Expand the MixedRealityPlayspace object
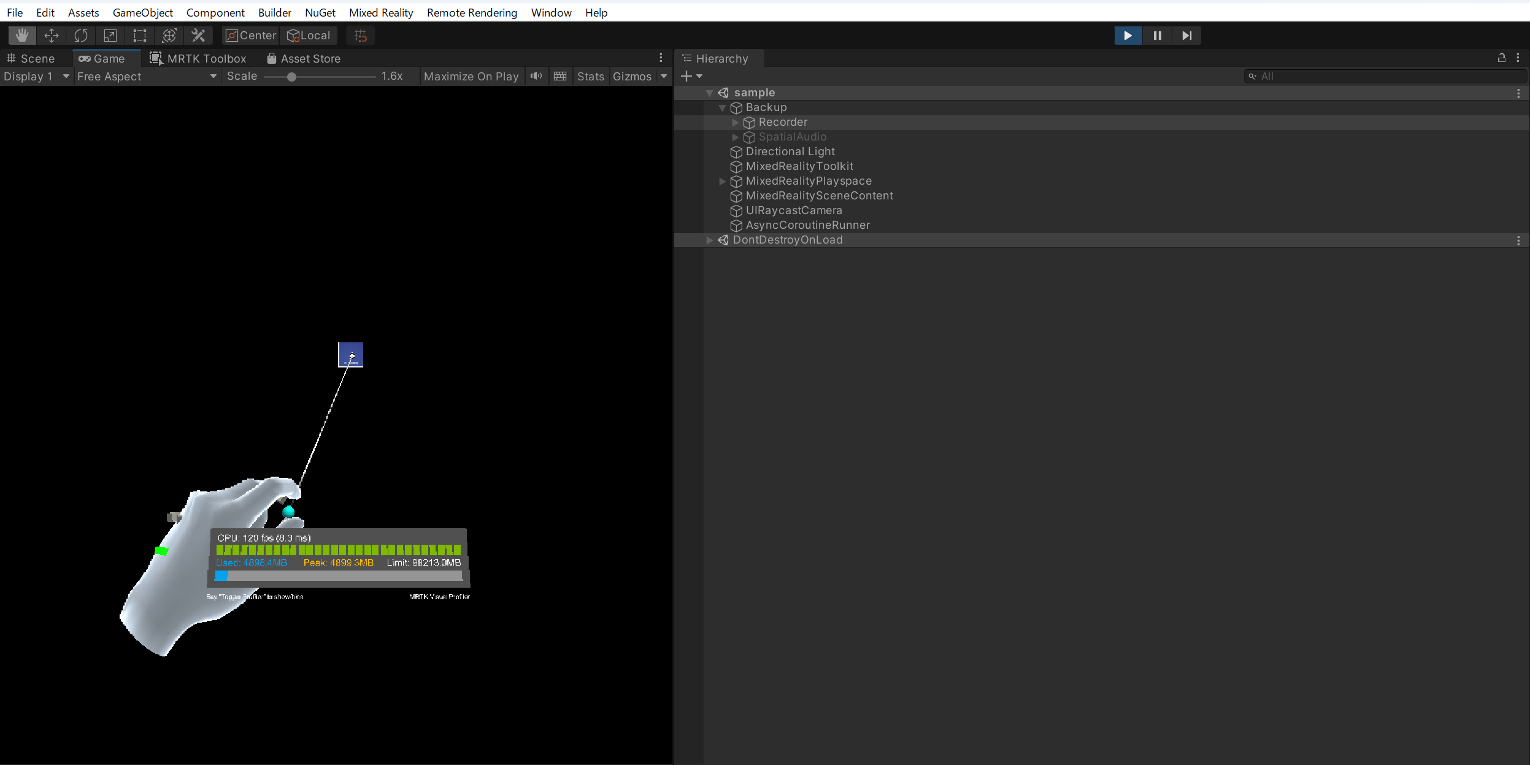 722,181
